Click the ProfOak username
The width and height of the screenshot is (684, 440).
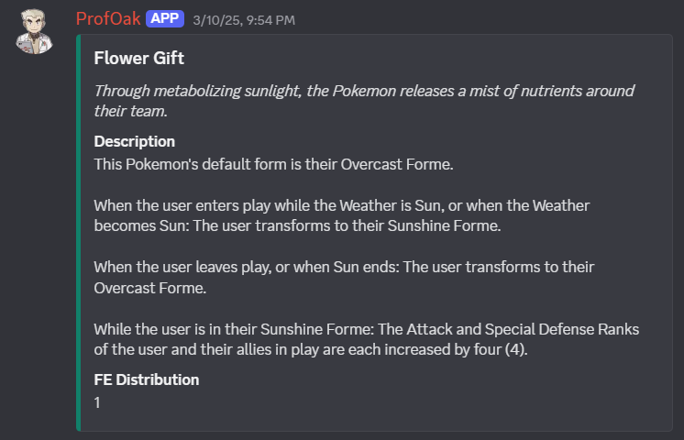108,18
